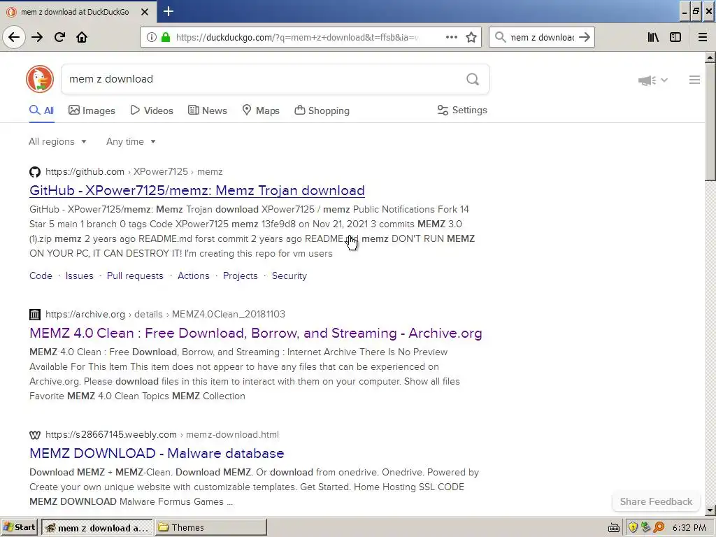Screen dimensions: 716x537
Task: Open the DuckDuckGo megaphone dropdown
Action: (x=653, y=80)
